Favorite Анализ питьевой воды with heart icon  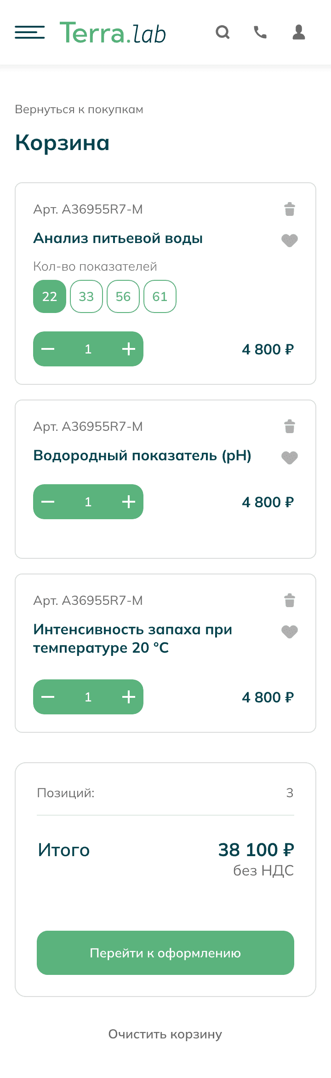pyautogui.click(x=290, y=240)
